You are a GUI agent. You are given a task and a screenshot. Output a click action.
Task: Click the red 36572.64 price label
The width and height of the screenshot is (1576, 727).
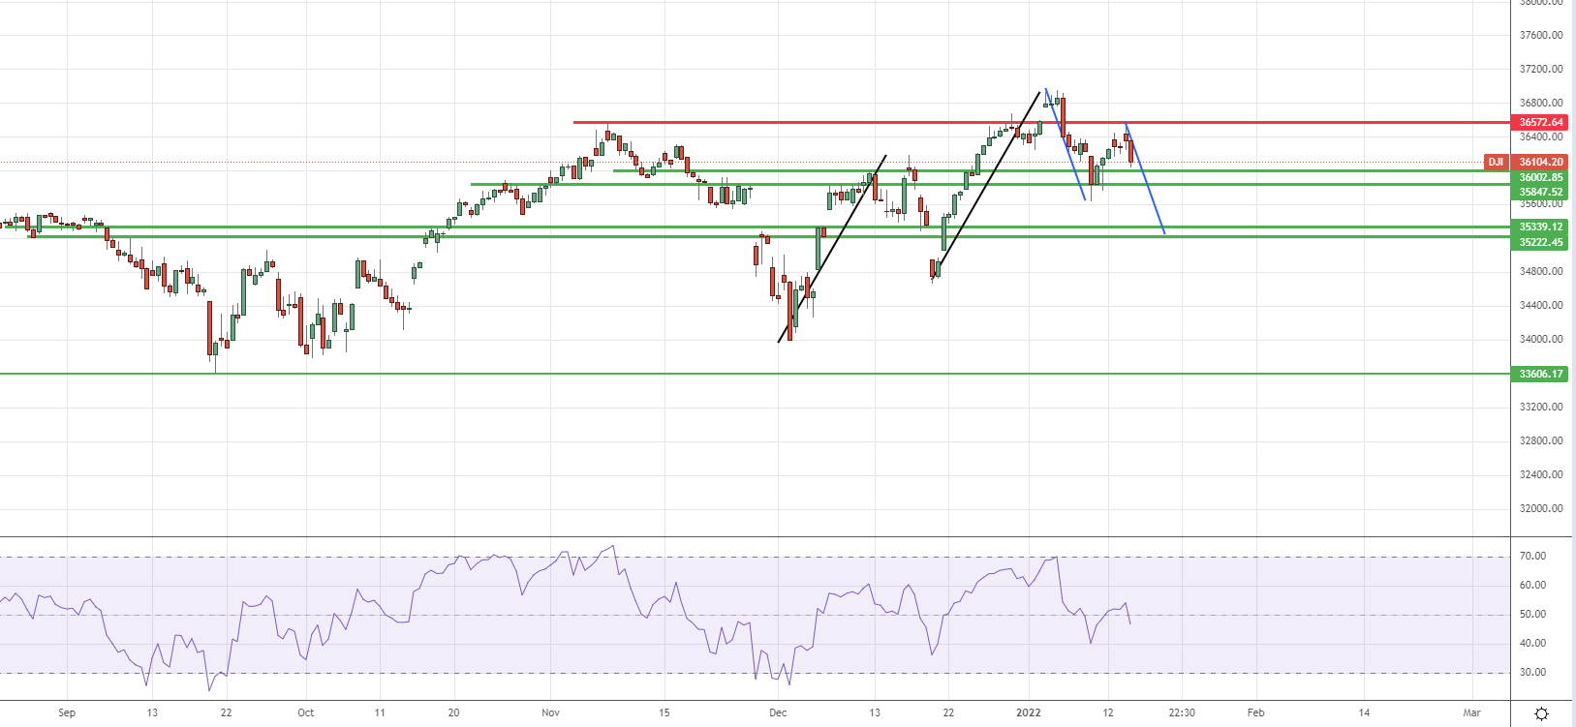[x=1540, y=122]
